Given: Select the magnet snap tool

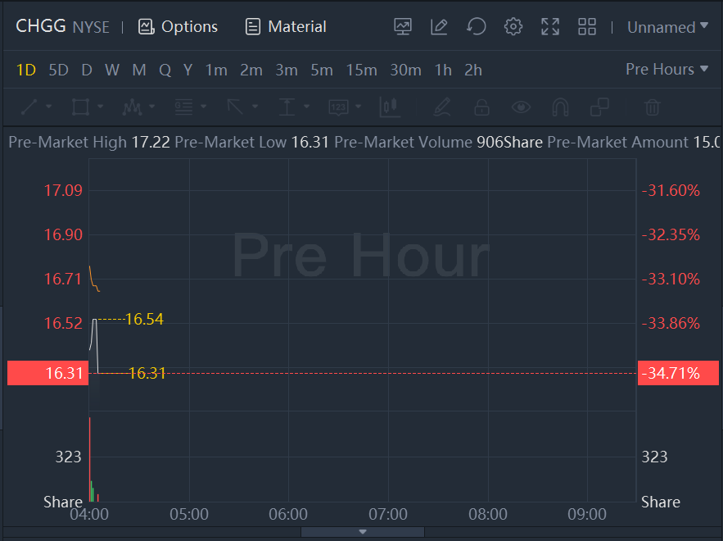Looking at the screenshot, I should coord(560,107).
